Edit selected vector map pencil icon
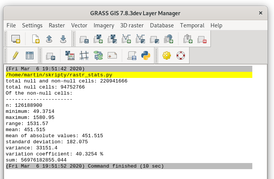 tap(16, 55)
